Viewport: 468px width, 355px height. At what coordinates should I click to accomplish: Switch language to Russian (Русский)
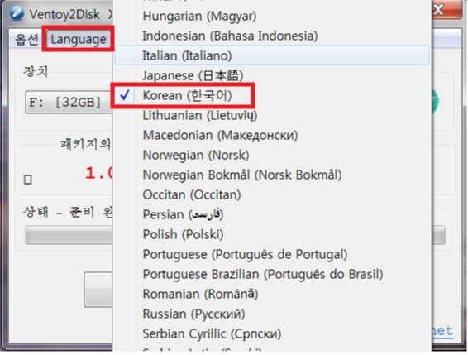(272, 314)
